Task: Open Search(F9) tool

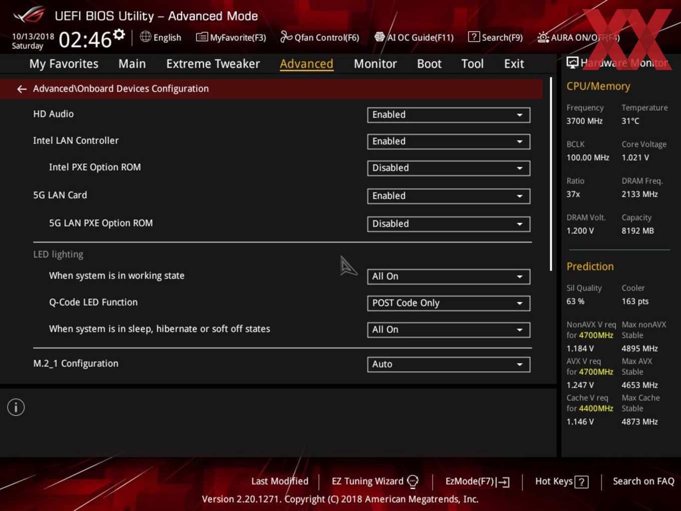Action: point(495,38)
